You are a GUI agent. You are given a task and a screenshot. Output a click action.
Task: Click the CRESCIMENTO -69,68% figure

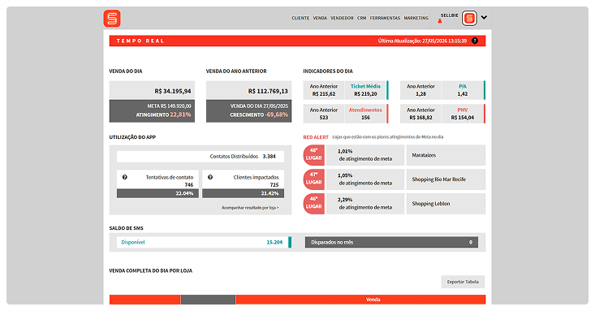[x=259, y=114]
